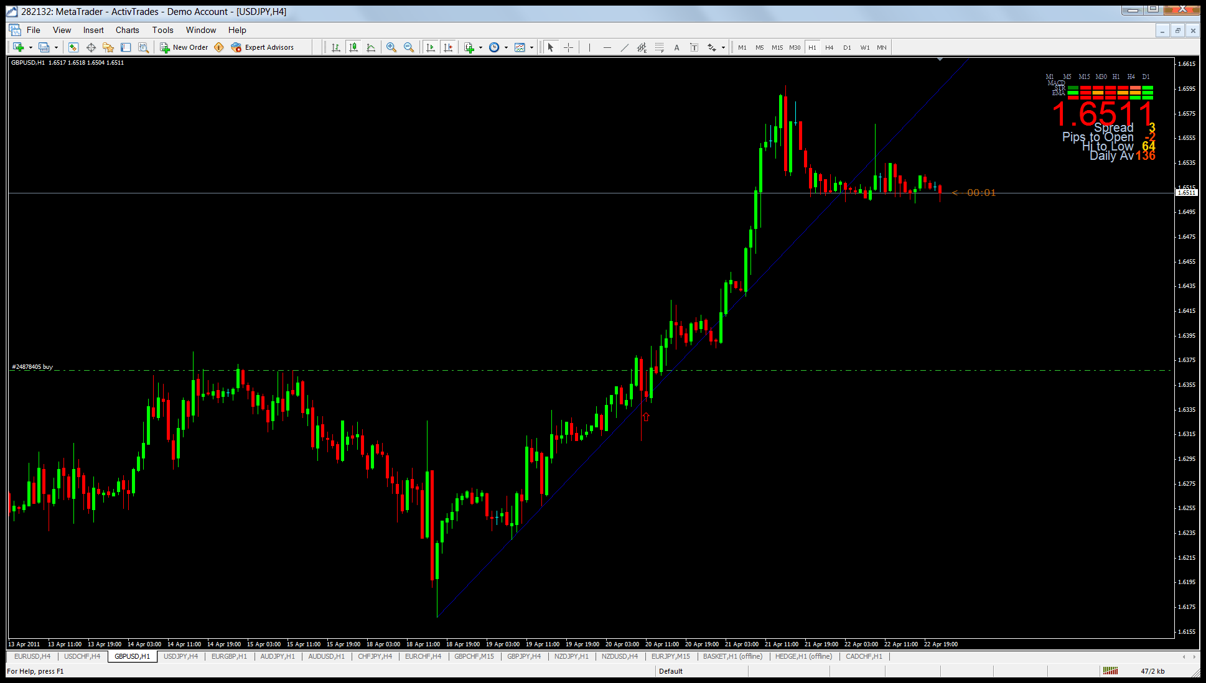
Task: Open the Data Window icon
Action: (91, 47)
